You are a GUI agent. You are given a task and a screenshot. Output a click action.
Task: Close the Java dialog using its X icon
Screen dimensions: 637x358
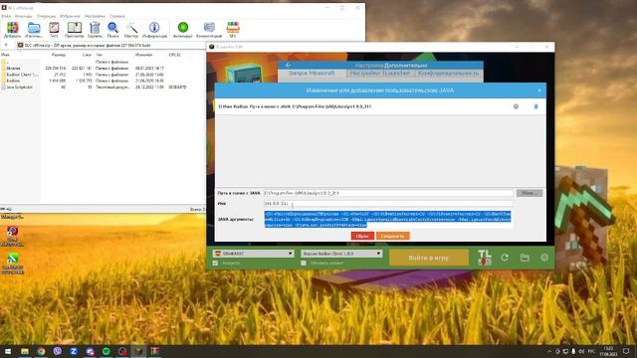539,90
